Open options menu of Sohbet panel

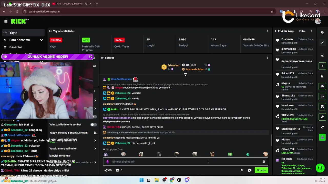click(268, 58)
